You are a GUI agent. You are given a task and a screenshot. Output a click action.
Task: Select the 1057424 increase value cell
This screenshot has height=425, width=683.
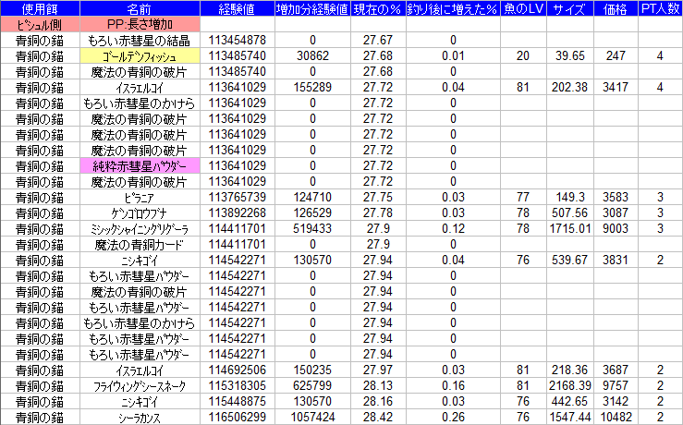[x=311, y=418]
